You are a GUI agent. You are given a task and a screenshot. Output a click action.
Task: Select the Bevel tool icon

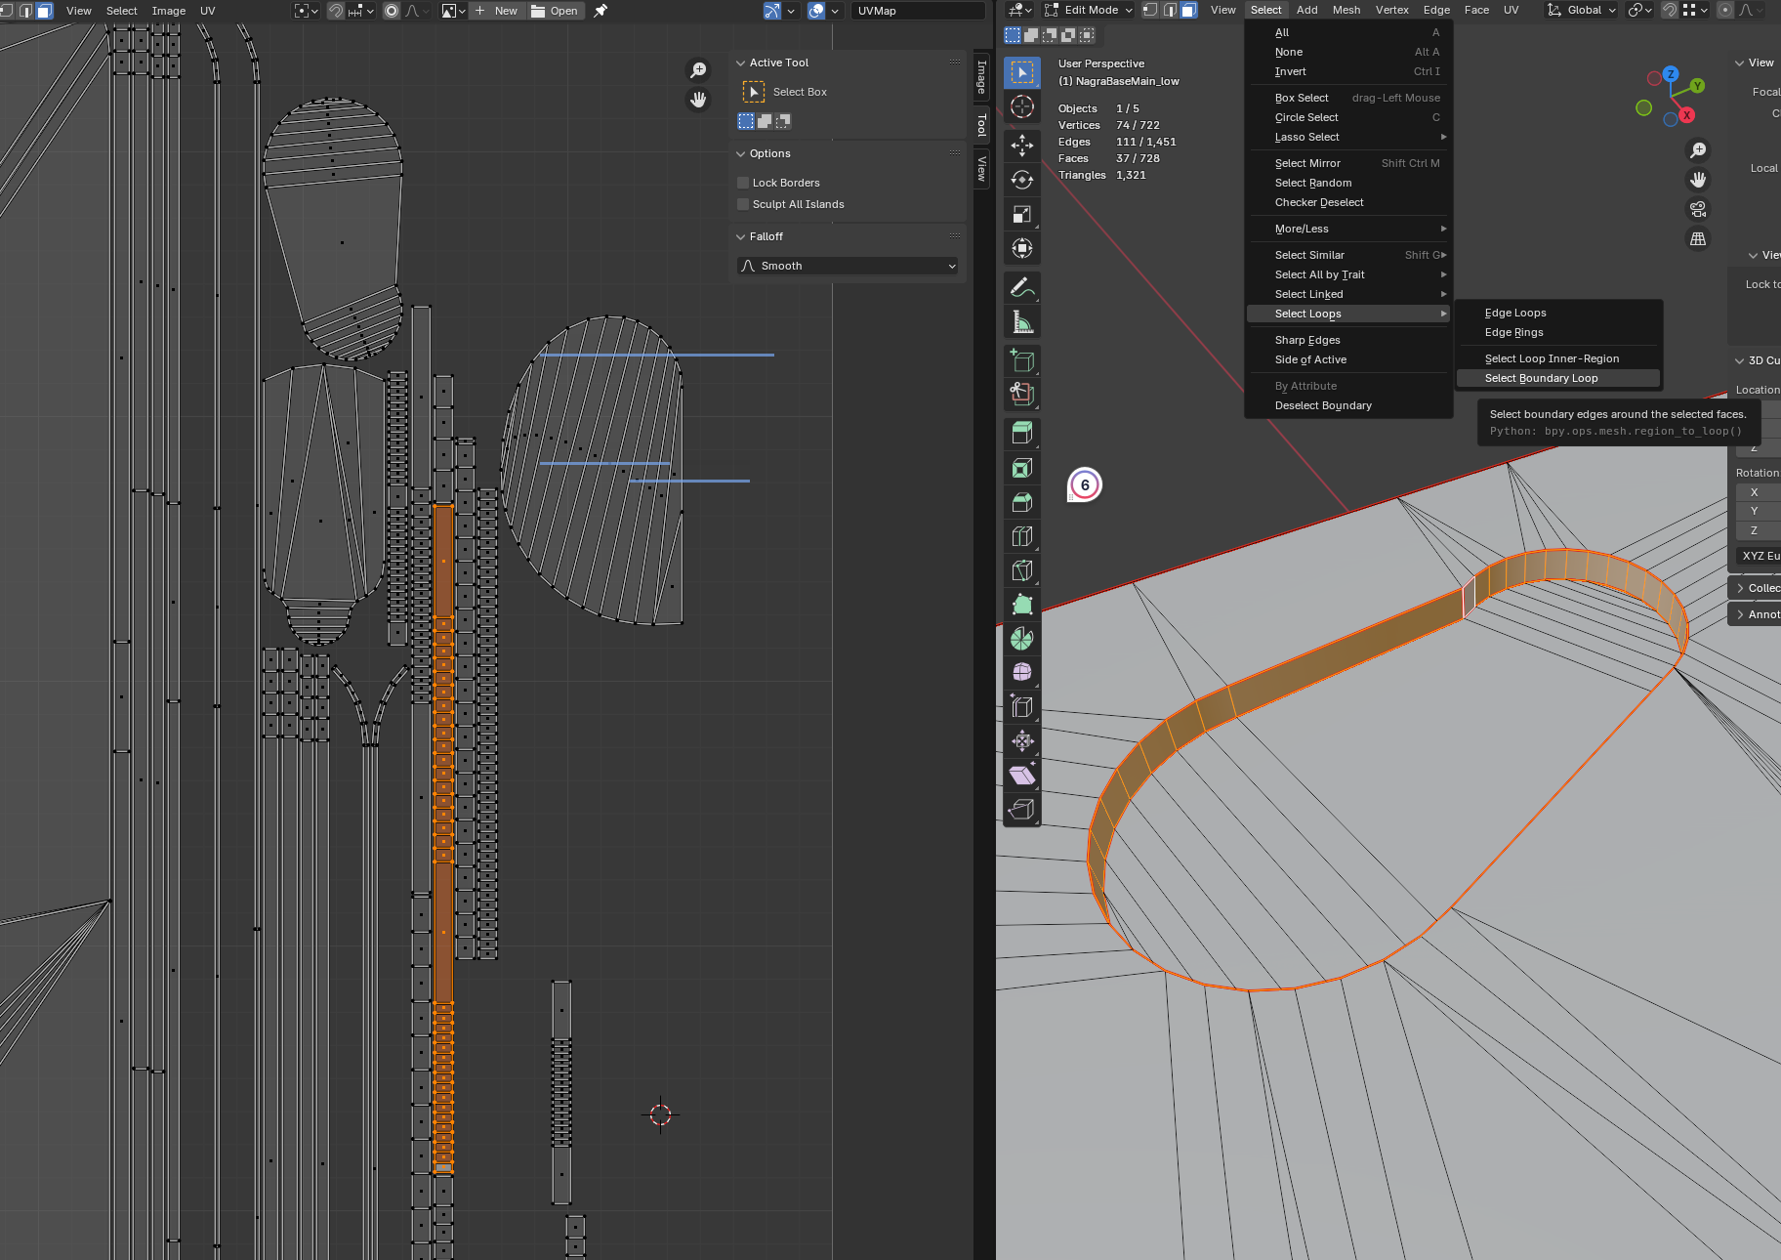(1022, 502)
